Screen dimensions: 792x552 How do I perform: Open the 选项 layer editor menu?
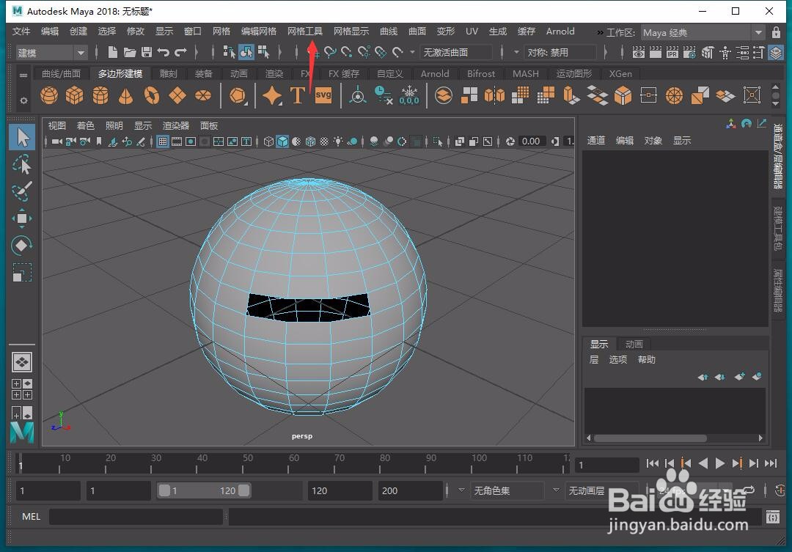tap(617, 359)
